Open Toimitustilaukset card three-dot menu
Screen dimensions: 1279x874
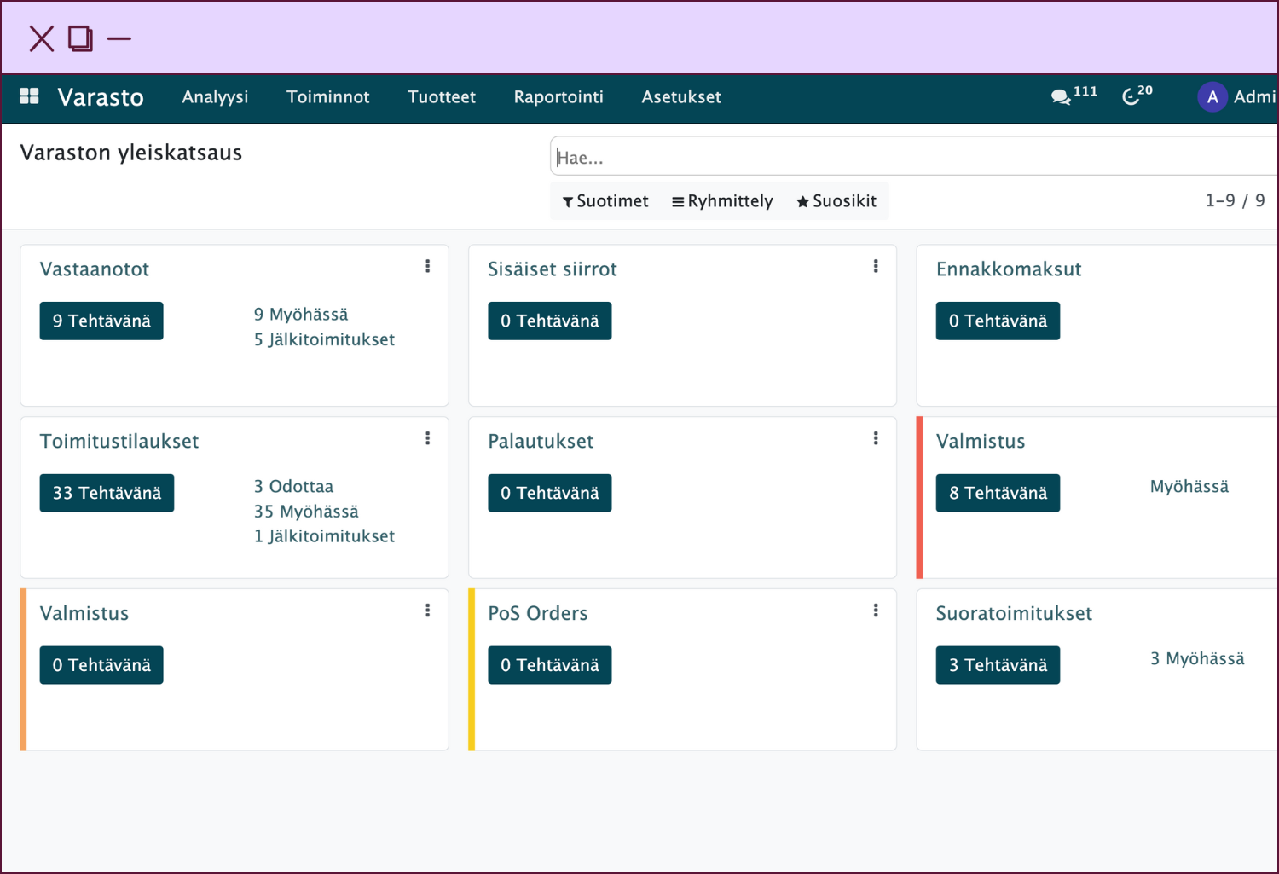coord(427,439)
